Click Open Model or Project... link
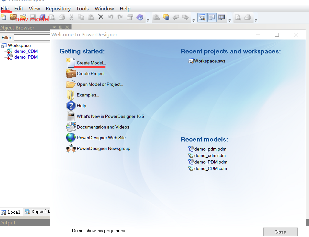The height and width of the screenshot is (237, 309). coord(100,84)
